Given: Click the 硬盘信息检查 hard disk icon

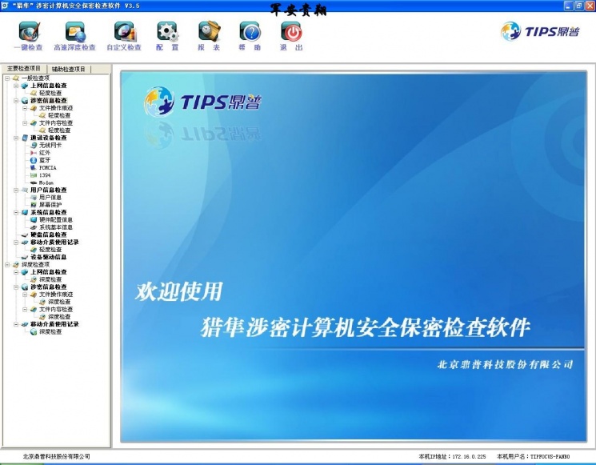Looking at the screenshot, I should (x=25, y=235).
